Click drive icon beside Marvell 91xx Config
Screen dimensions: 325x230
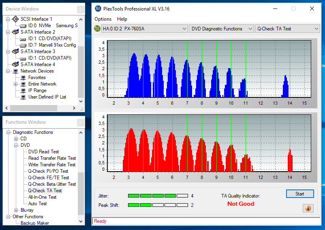[x=23, y=45]
